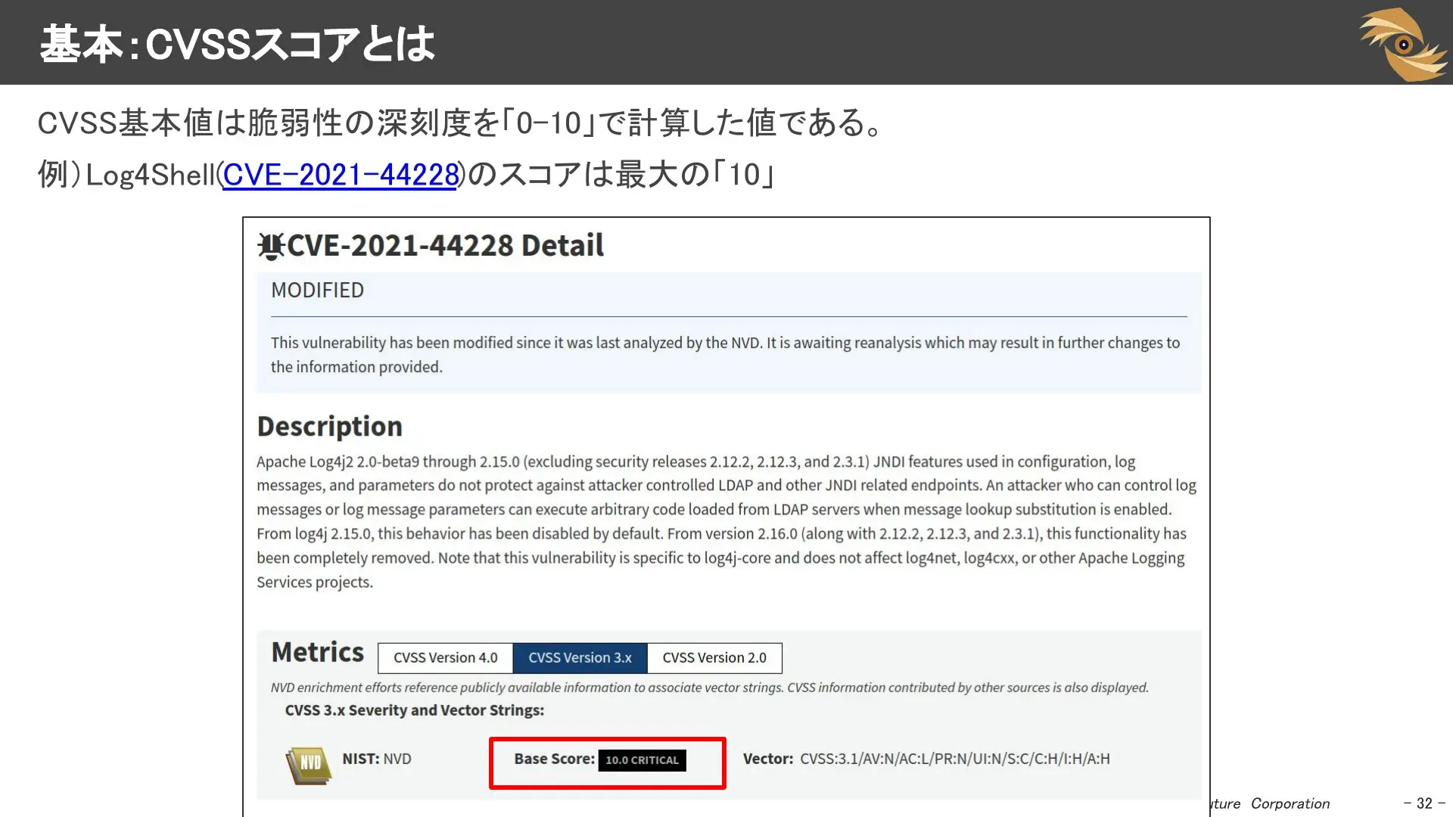Click the Description heading of the CVE page
The width and height of the screenshot is (1453, 817).
(329, 425)
